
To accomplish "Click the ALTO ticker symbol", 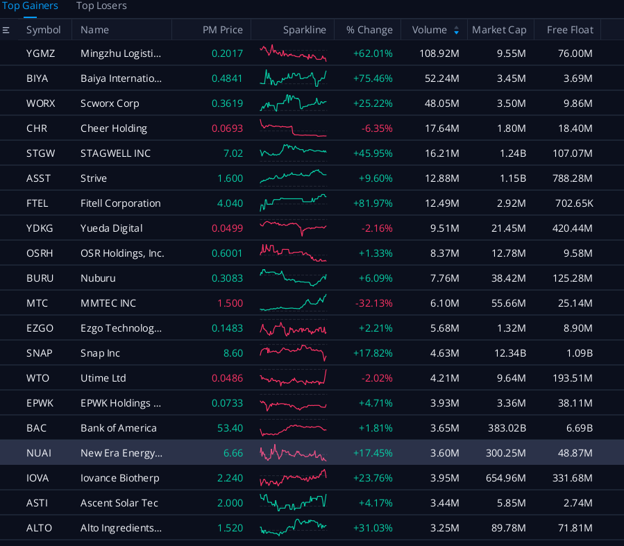I will [39, 528].
